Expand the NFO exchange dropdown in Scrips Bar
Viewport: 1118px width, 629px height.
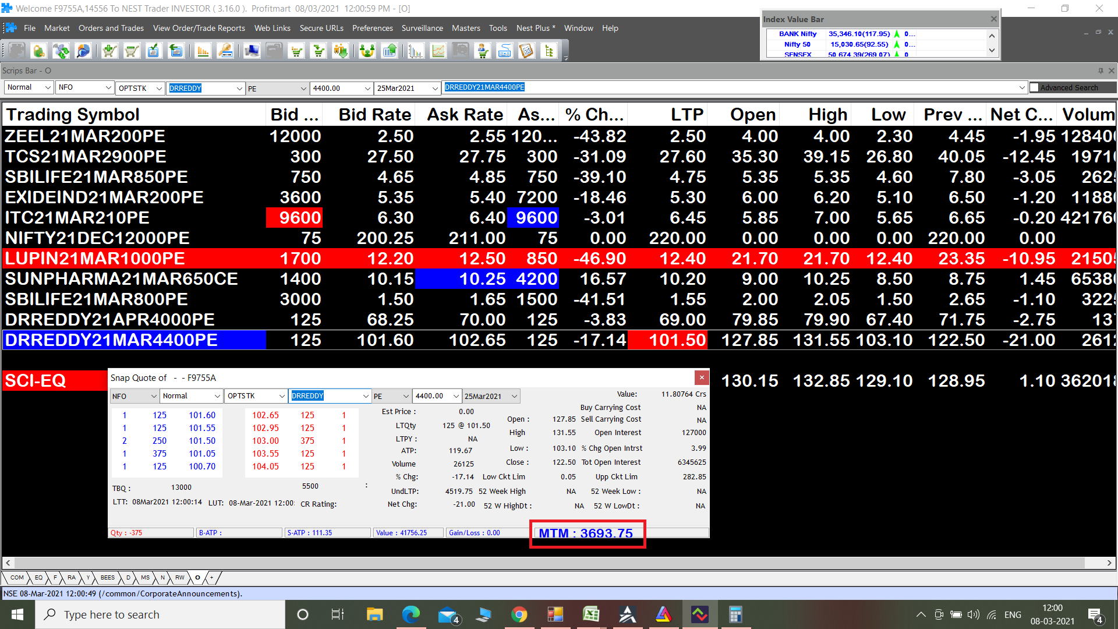[x=108, y=87]
